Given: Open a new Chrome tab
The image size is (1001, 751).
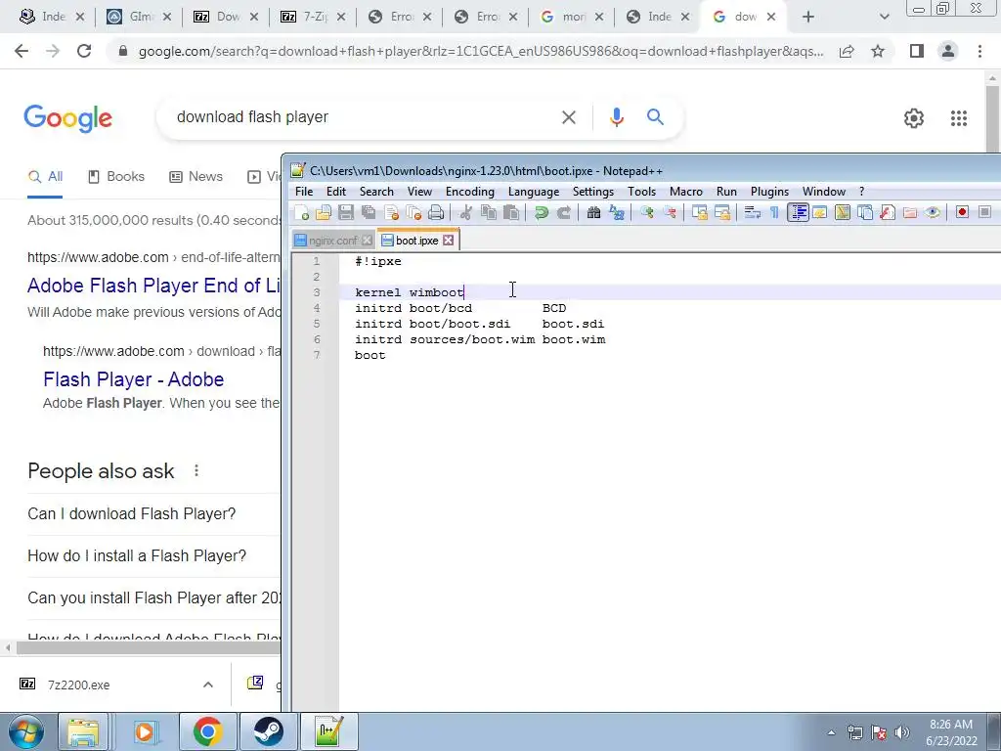Looking at the screenshot, I should 808,17.
